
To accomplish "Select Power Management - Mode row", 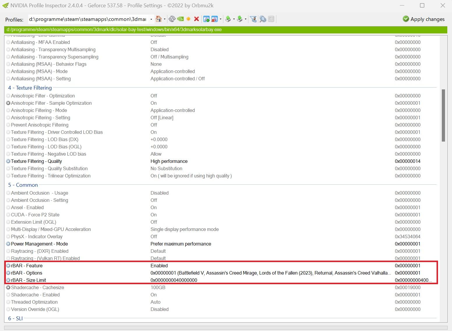I will coord(221,244).
